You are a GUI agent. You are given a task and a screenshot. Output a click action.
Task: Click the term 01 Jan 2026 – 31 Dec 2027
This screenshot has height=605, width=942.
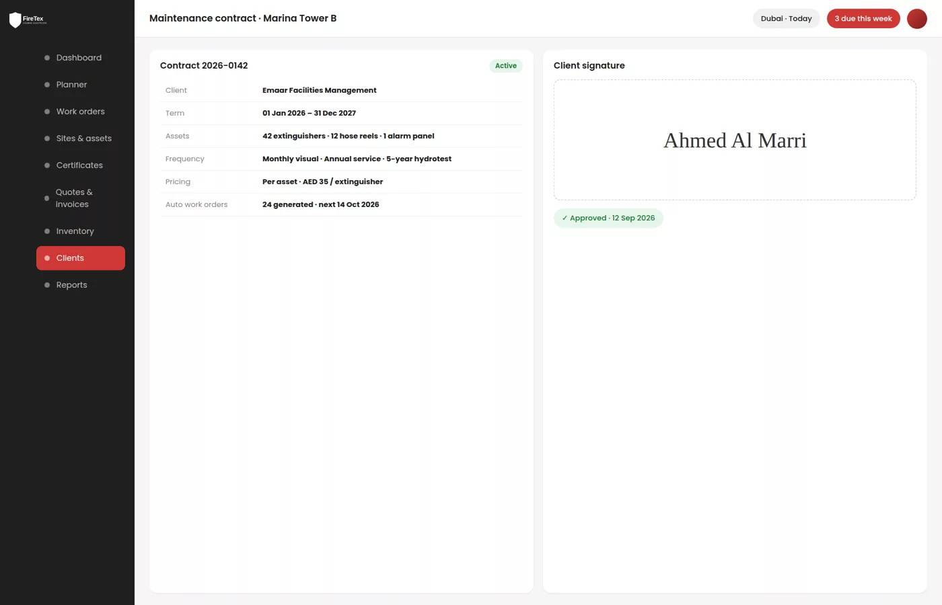pos(309,113)
